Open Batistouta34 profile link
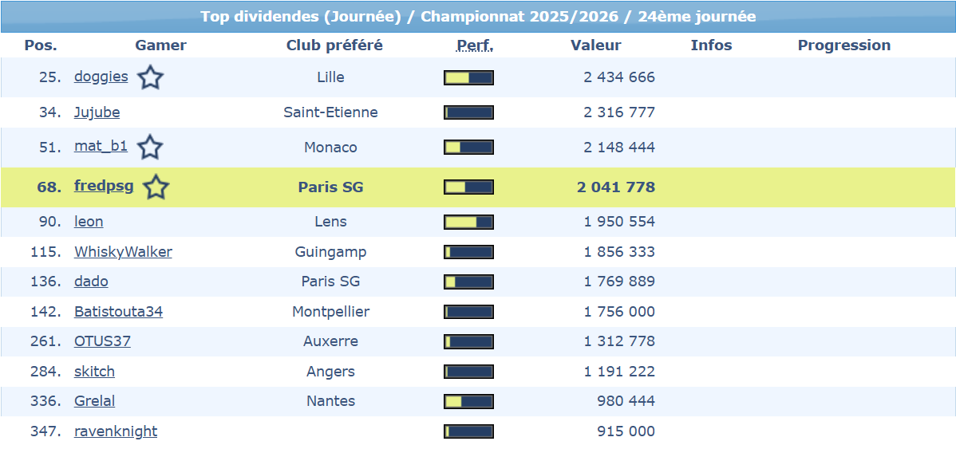The height and width of the screenshot is (449, 956). click(x=118, y=312)
